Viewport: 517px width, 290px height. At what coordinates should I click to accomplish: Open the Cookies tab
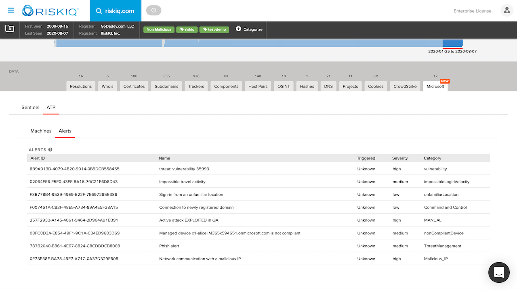pos(376,86)
